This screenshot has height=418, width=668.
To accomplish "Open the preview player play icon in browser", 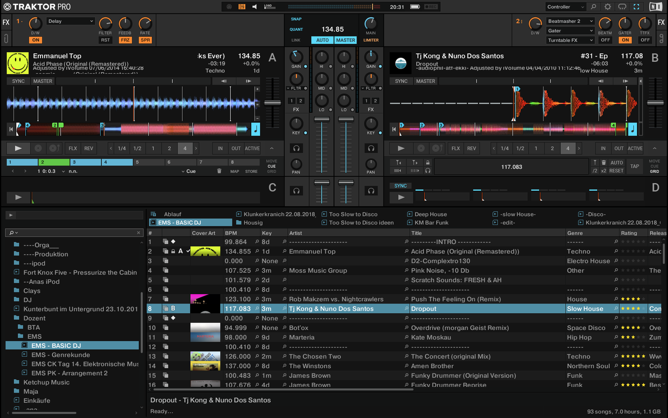I will pos(11,215).
